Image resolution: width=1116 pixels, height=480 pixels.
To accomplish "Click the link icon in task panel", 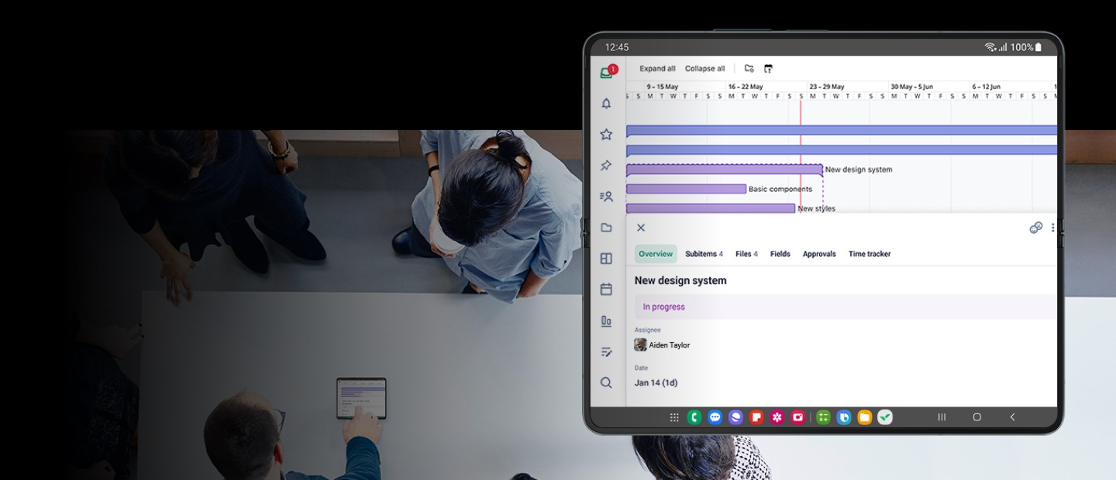I will tap(1035, 228).
